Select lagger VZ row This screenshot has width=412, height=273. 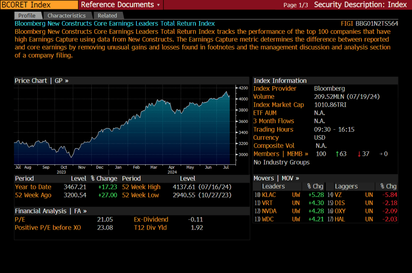click(363, 195)
